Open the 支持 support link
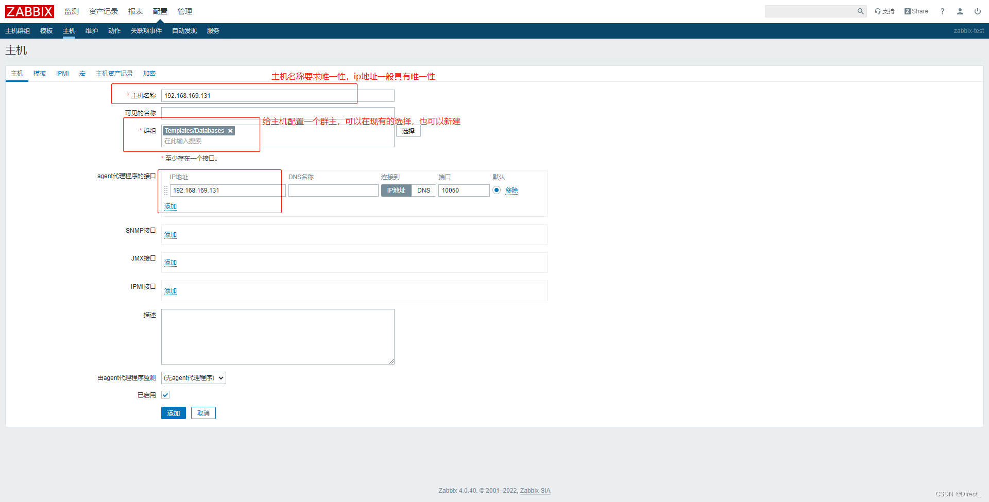The width and height of the screenshot is (989, 502). click(884, 11)
